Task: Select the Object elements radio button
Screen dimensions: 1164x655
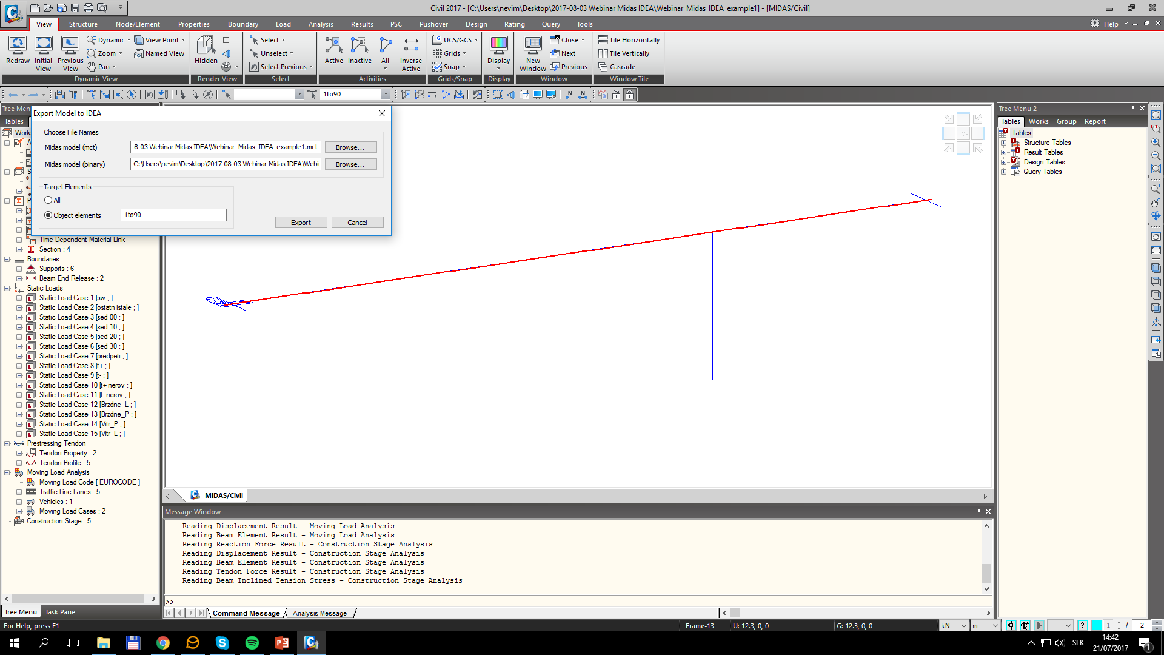Action: pos(48,215)
